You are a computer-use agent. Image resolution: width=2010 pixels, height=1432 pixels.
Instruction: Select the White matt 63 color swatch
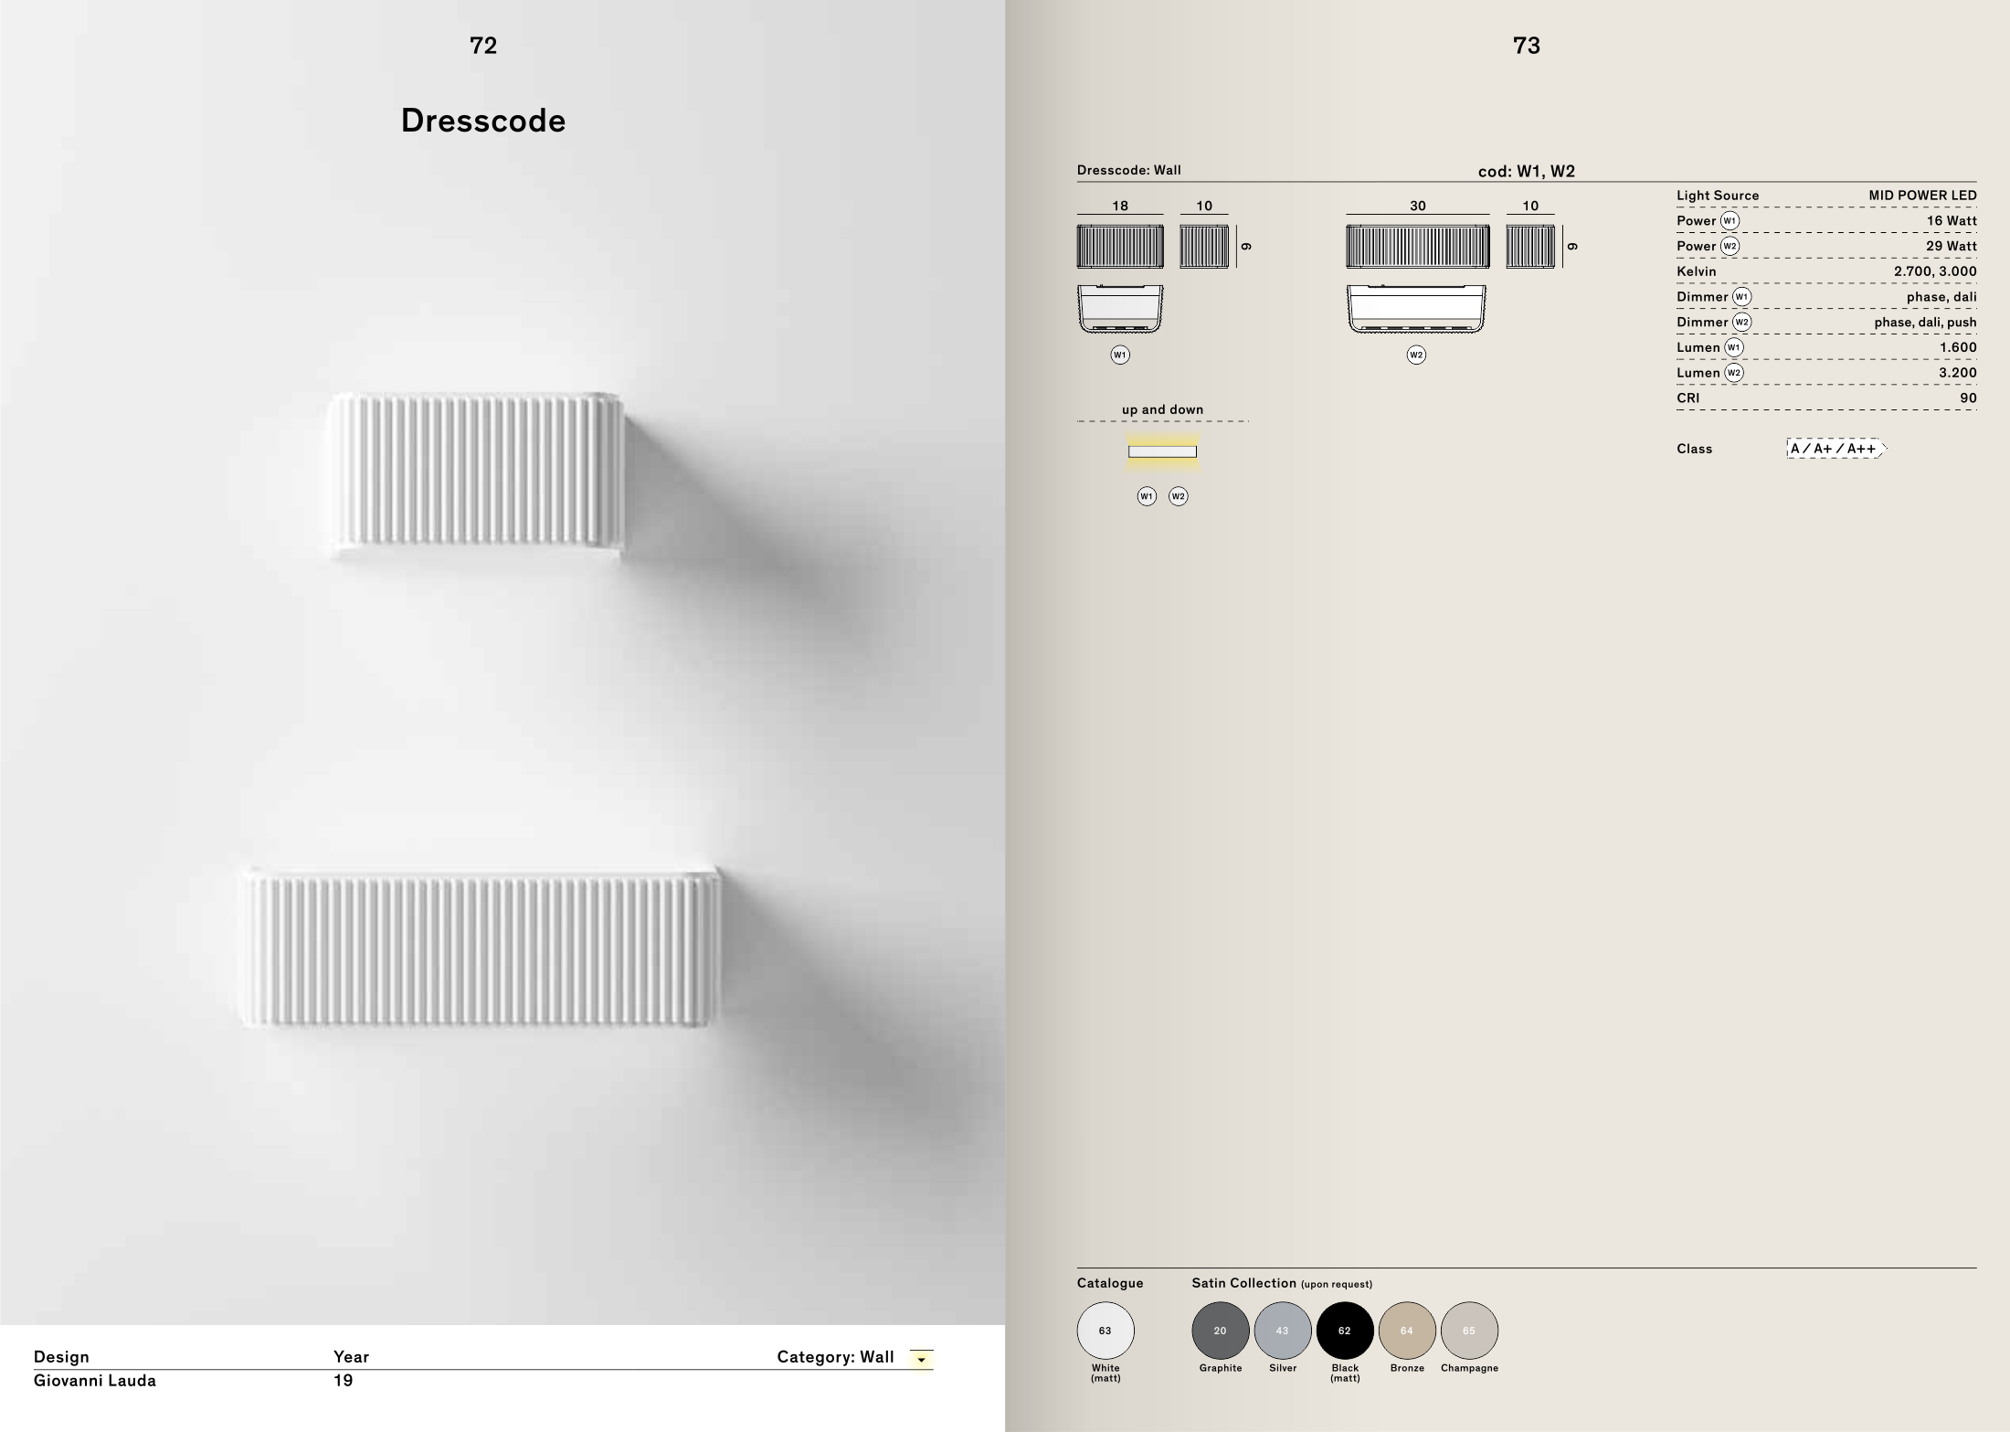[x=1105, y=1331]
